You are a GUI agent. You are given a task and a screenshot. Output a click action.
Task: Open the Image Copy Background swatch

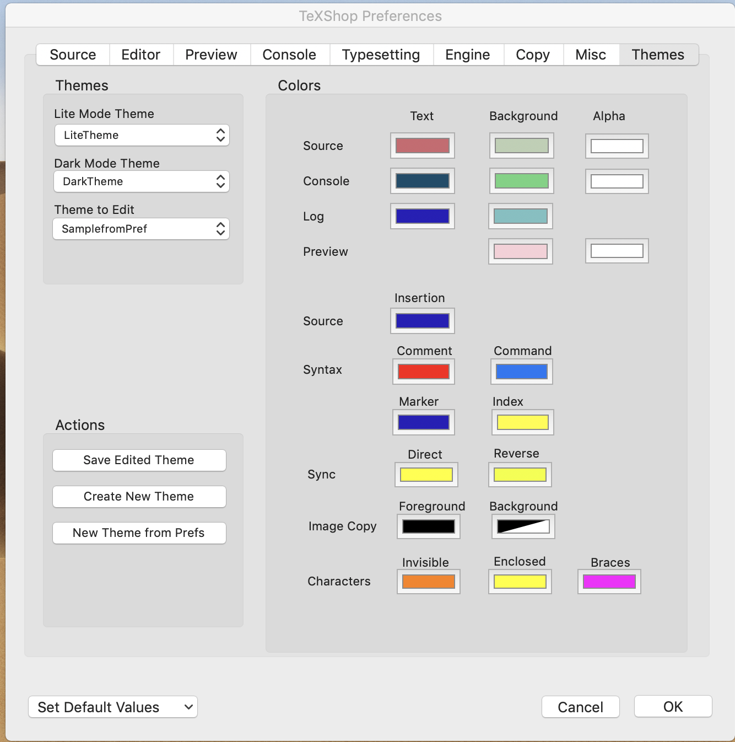tap(523, 526)
